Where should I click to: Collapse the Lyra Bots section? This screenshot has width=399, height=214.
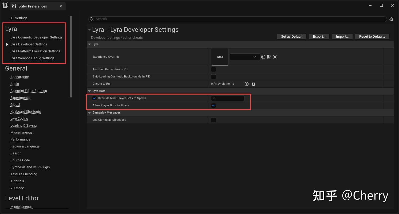pos(90,91)
